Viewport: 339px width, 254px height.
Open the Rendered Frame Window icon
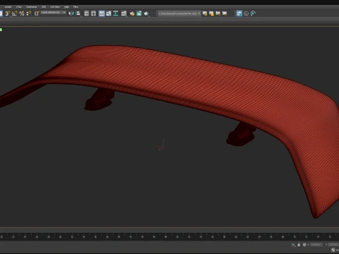click(x=139, y=13)
